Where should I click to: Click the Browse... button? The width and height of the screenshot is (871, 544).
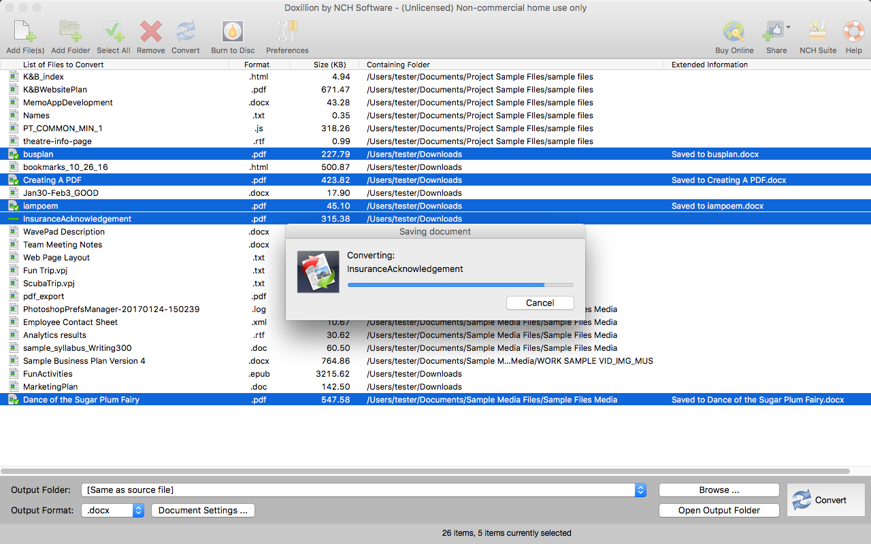(719, 490)
